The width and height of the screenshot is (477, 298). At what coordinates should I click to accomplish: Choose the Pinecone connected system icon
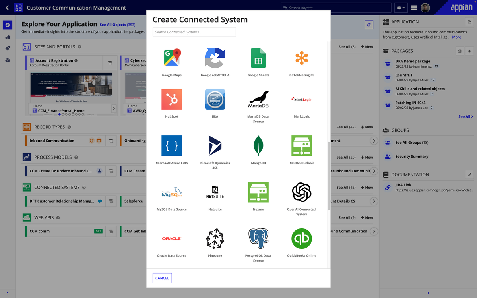(x=215, y=239)
